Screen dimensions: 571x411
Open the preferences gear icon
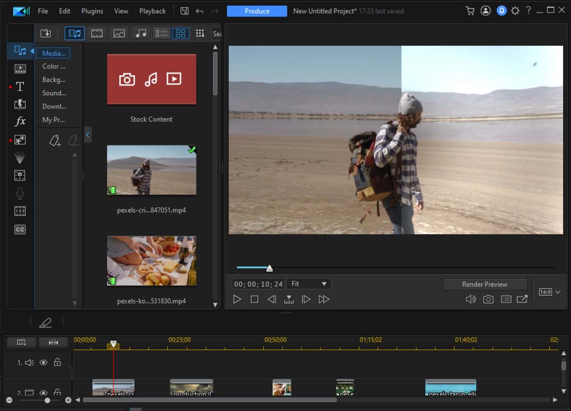coord(515,11)
